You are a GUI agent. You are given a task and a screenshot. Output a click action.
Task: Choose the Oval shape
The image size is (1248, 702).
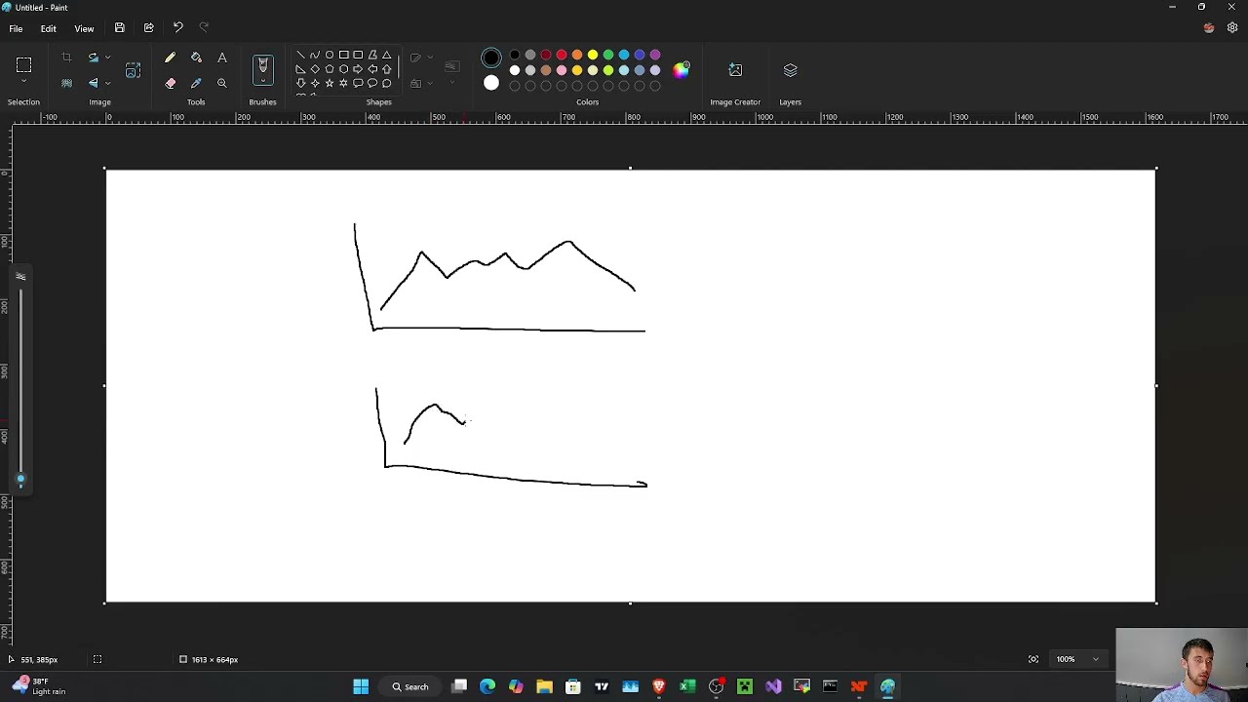(330, 56)
